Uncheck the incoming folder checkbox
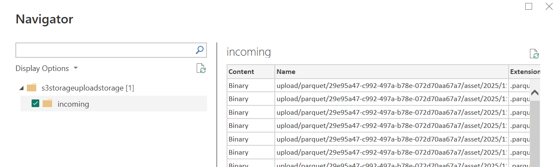 point(36,104)
